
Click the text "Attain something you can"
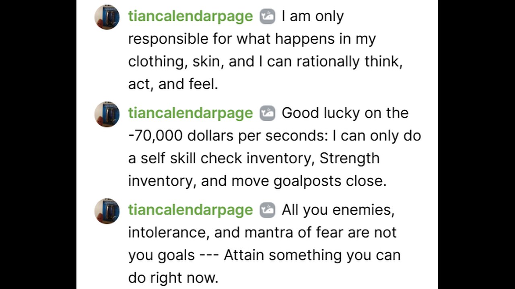[312, 255]
